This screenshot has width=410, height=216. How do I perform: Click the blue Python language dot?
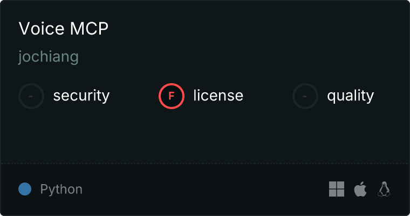[25, 189]
